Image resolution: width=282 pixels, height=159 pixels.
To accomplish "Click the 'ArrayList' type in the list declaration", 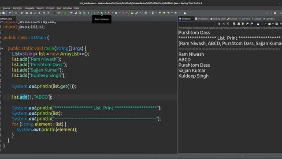I will 70,54.
